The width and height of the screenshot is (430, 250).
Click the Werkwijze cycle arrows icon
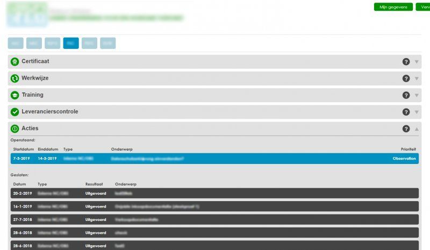(x=15, y=78)
